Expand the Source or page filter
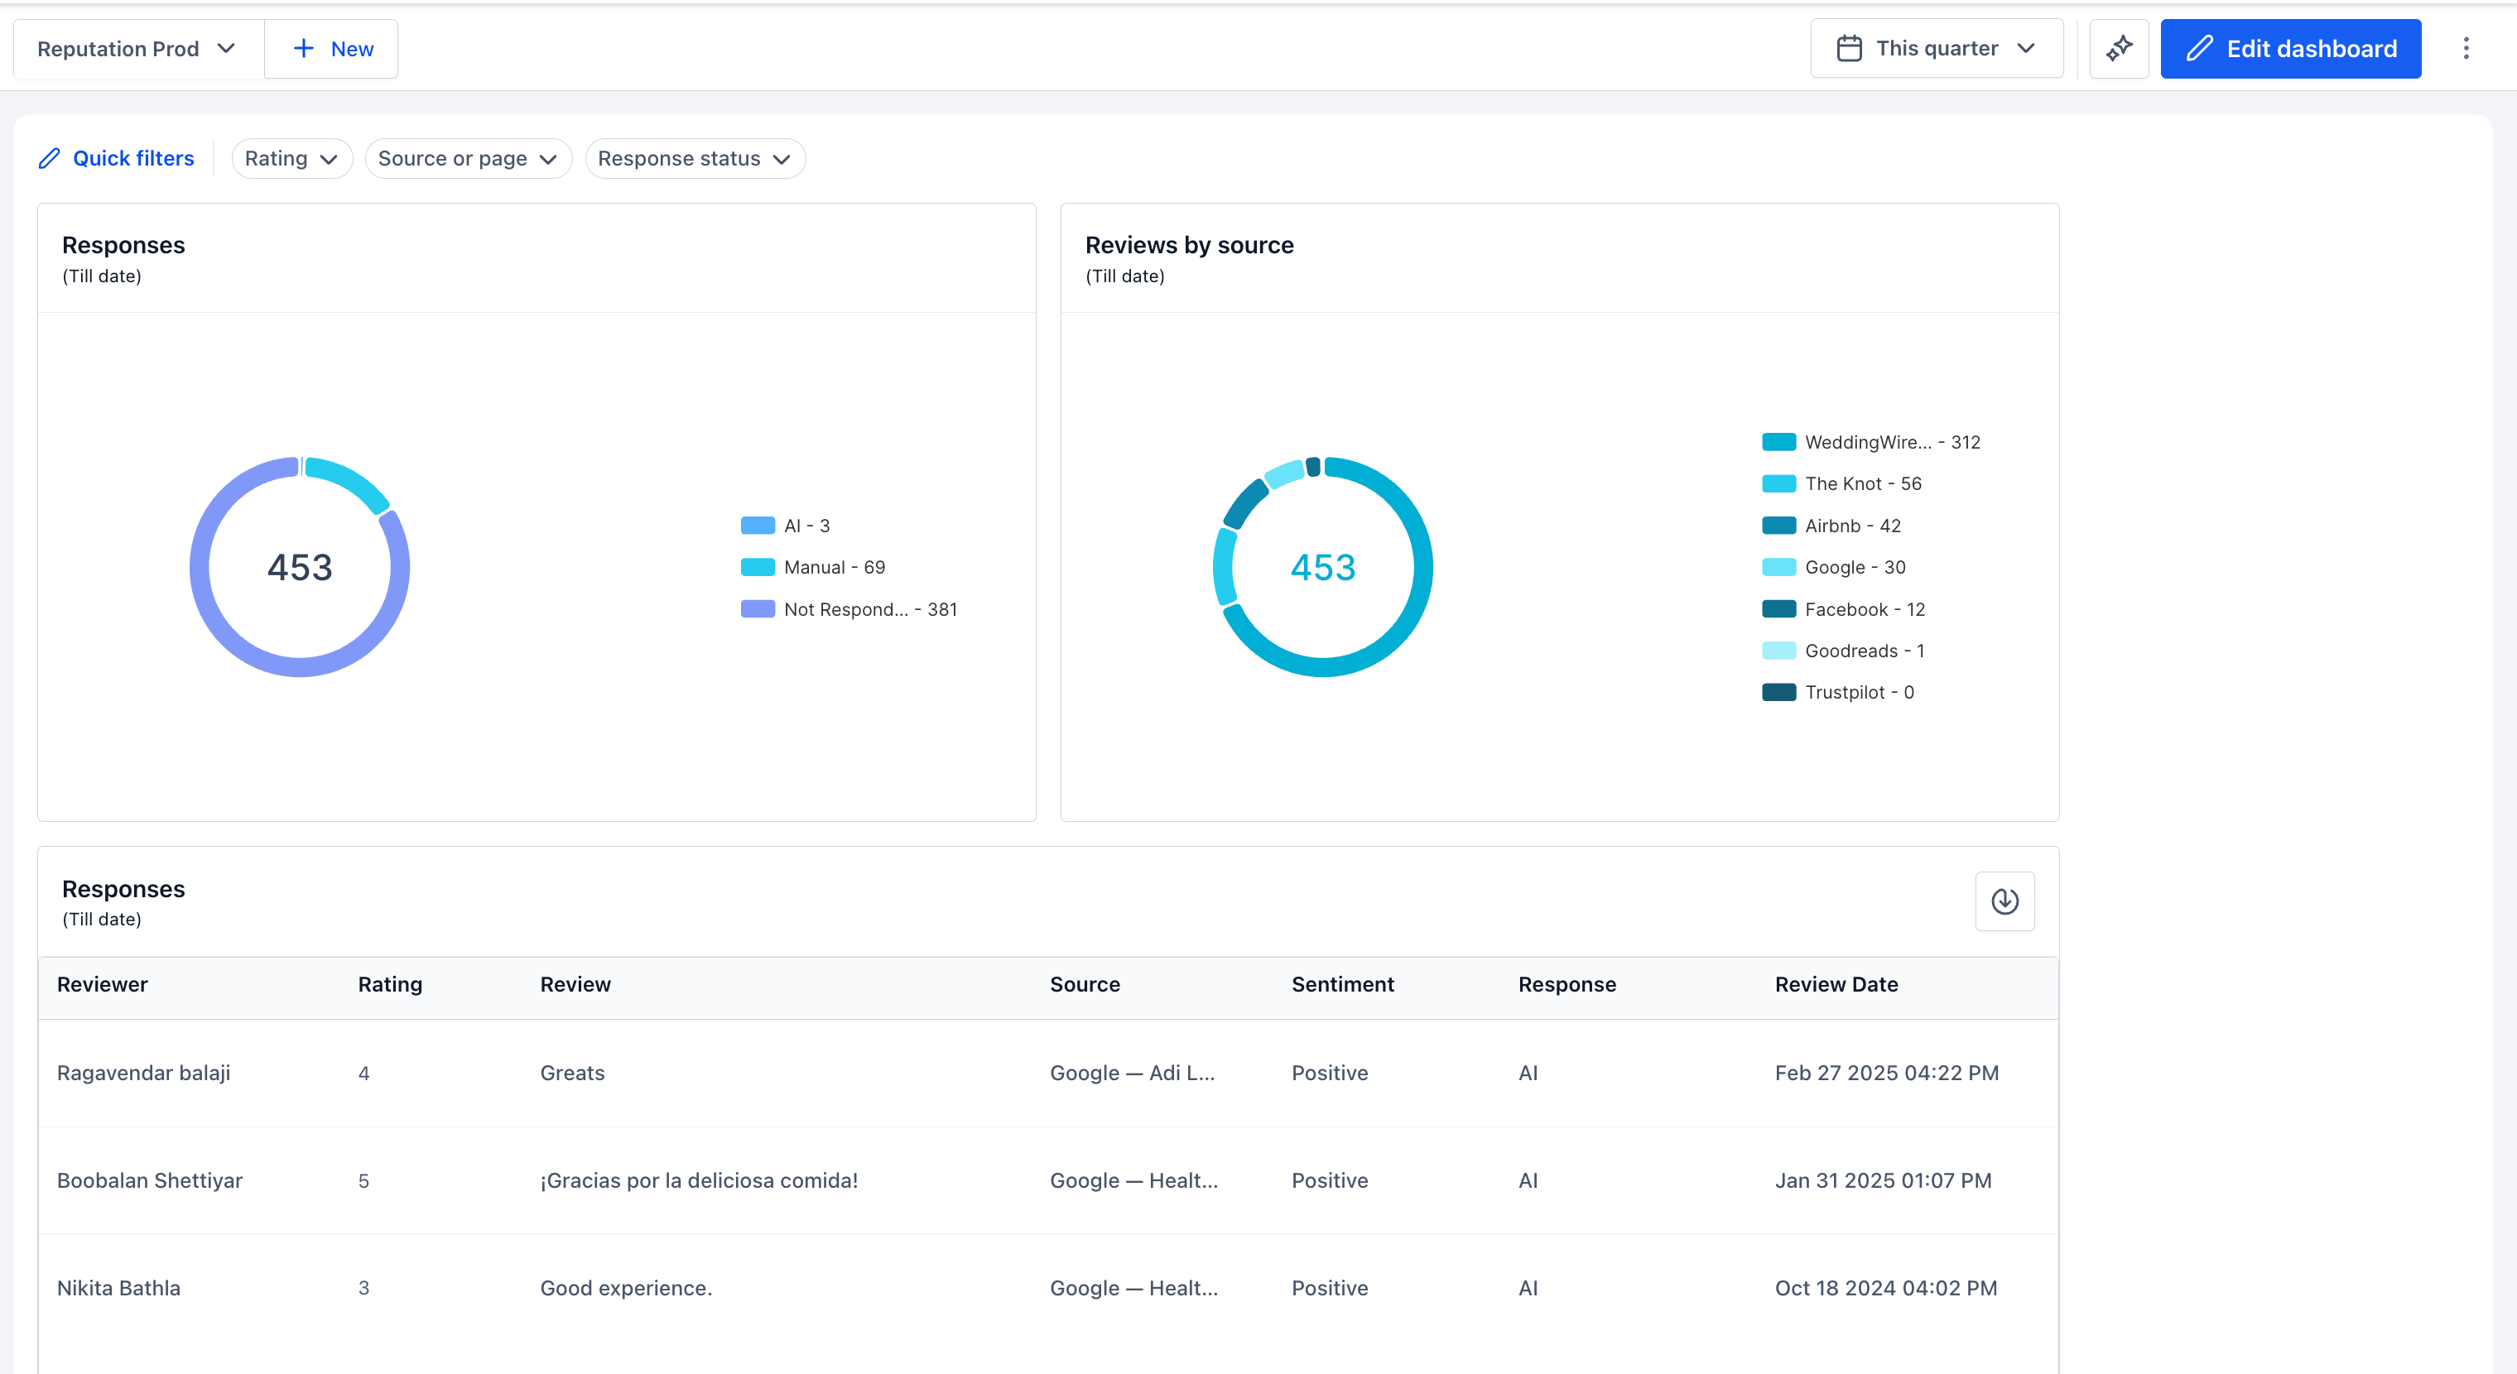 tap(468, 158)
